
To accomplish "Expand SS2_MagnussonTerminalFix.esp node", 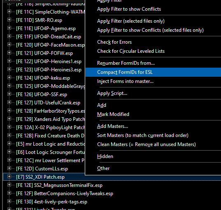I will point(9,185).
